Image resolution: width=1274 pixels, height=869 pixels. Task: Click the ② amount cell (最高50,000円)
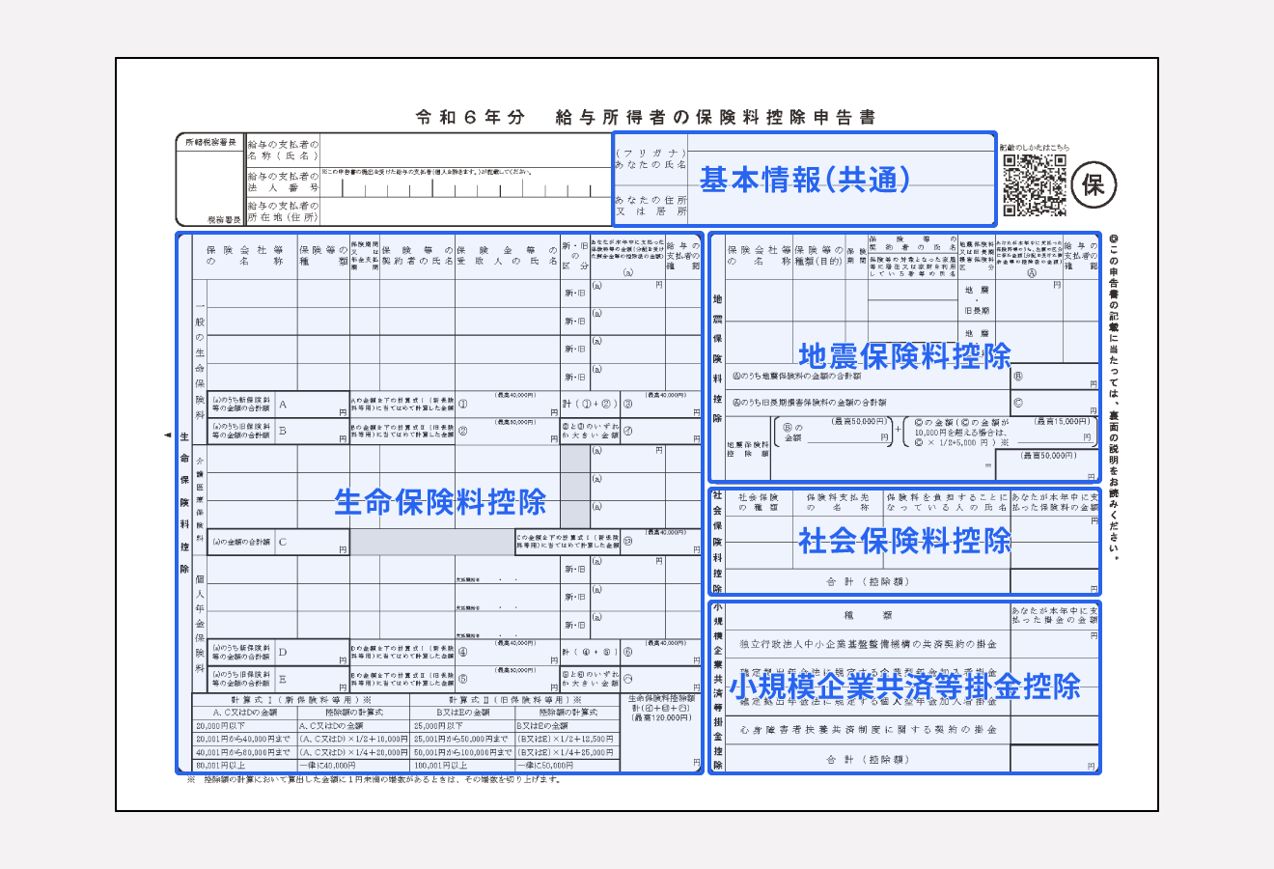[x=508, y=432]
